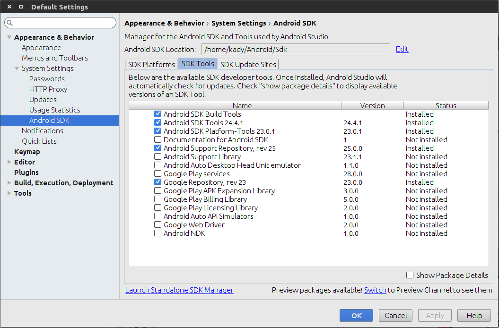Click the search magnifier icon in settings
The width and height of the screenshot is (499, 328).
pyautogui.click(x=9, y=23)
